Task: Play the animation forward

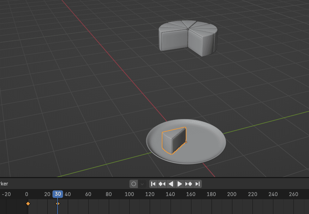Action: pyautogui.click(x=180, y=184)
